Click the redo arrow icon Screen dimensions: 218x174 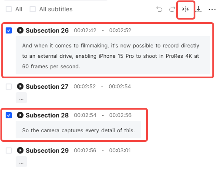coord(172,9)
